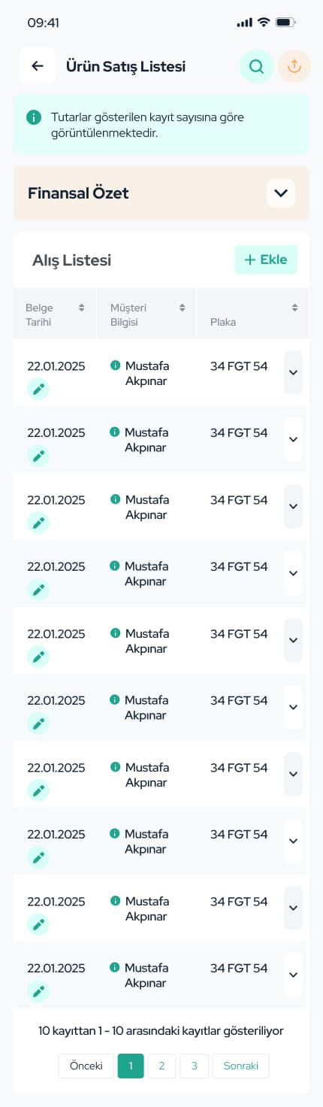Tap the orange export upload icon
Viewport: 323px width, 1107px height.
click(x=294, y=66)
